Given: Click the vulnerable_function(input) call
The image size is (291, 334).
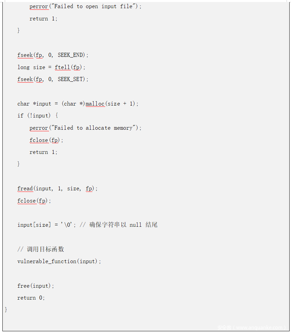Looking at the screenshot, I should click(x=59, y=261).
